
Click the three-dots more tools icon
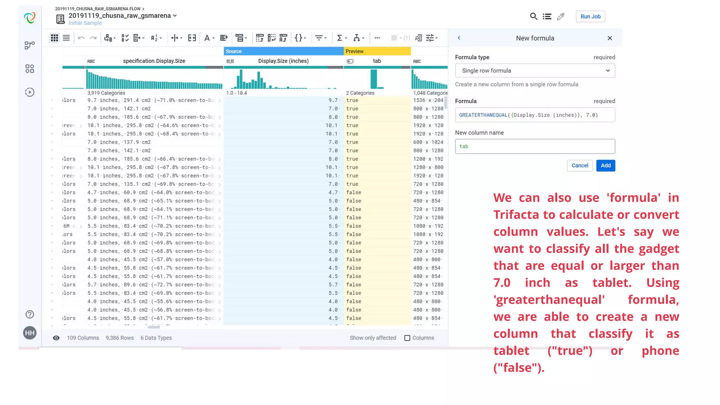click(377, 38)
